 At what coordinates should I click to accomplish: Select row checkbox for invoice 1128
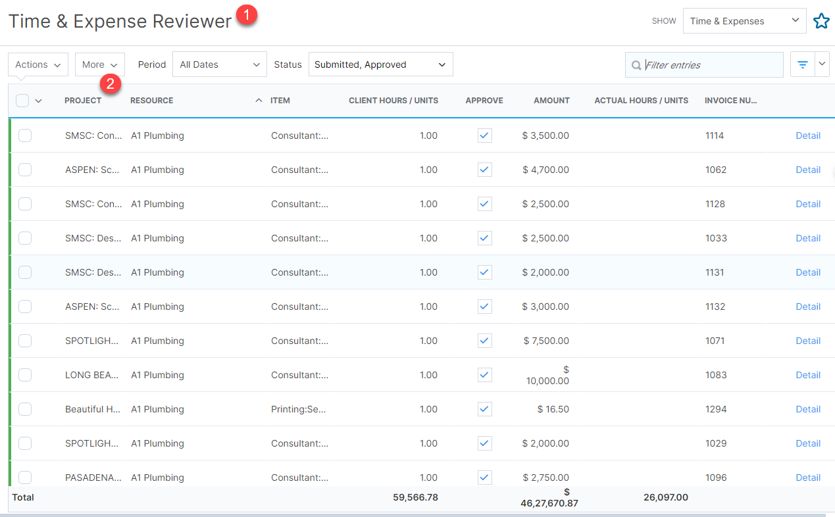coord(25,204)
